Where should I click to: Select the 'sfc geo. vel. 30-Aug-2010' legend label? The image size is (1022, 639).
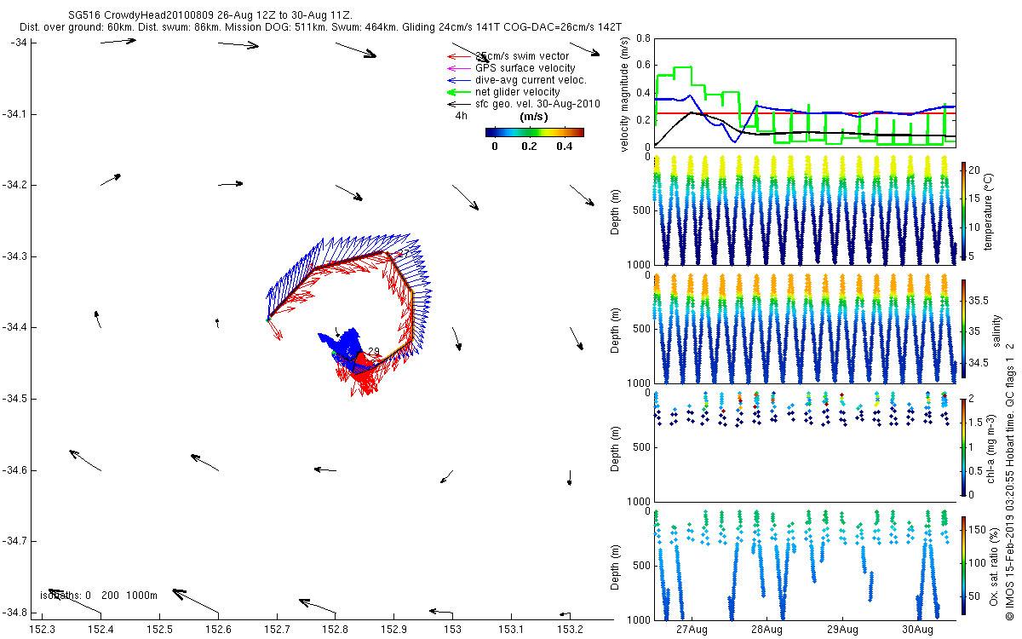point(538,104)
